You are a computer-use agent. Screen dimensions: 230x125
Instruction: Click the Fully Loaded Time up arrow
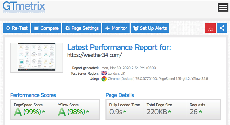pyautogui.click(x=125, y=112)
